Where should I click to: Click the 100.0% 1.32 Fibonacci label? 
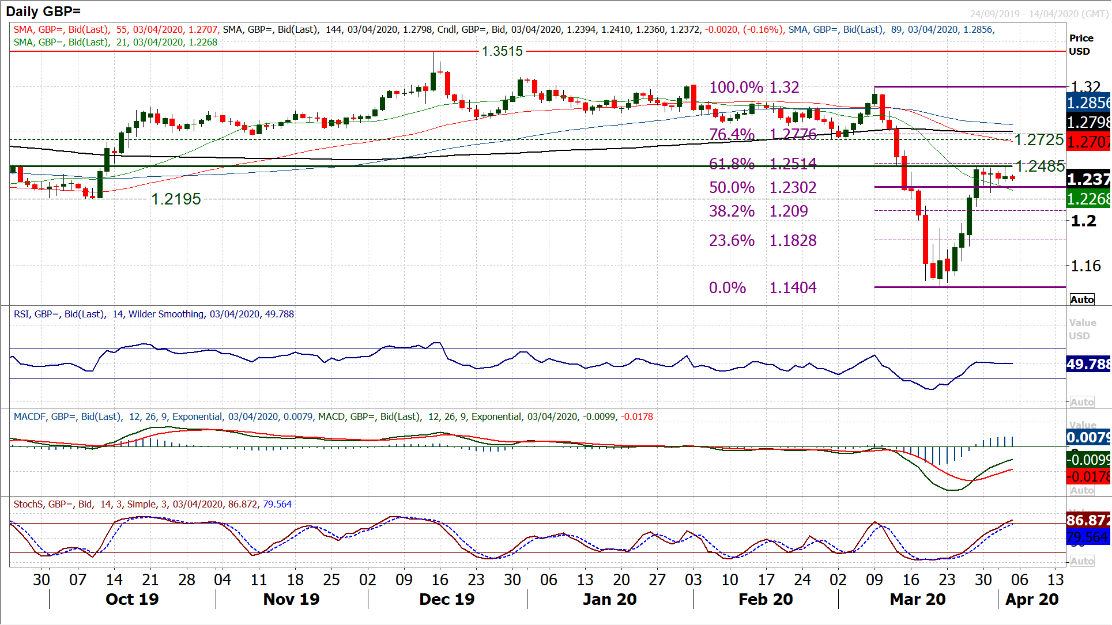point(754,88)
